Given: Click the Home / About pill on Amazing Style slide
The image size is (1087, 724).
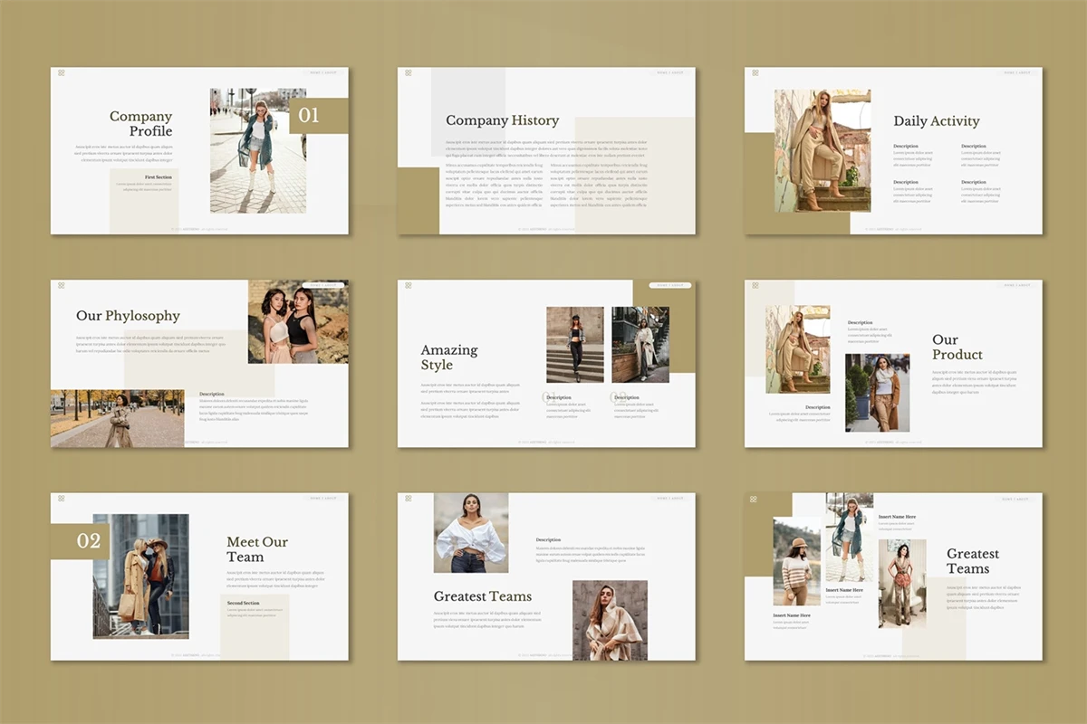Looking at the screenshot, I should (670, 285).
